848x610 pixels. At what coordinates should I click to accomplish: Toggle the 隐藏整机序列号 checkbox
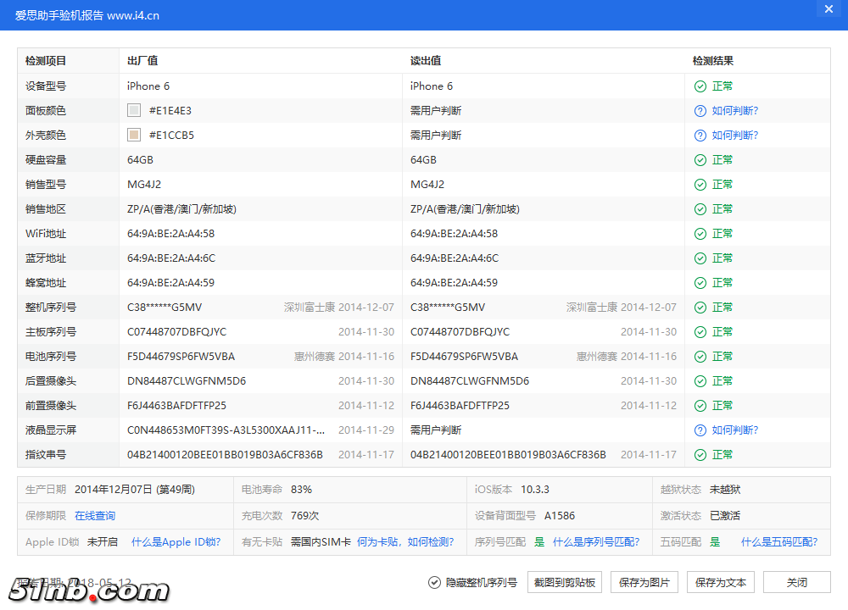coord(435,583)
